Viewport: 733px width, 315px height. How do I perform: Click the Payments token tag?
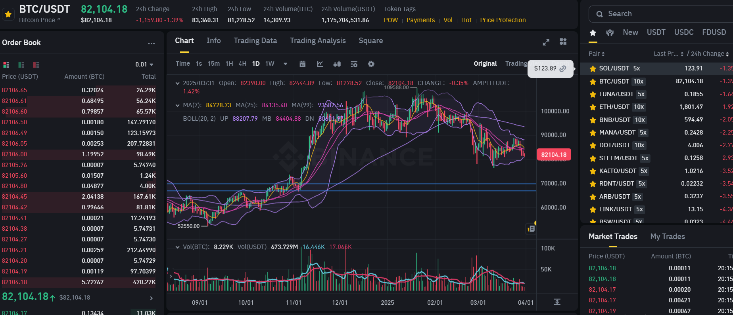coord(420,20)
